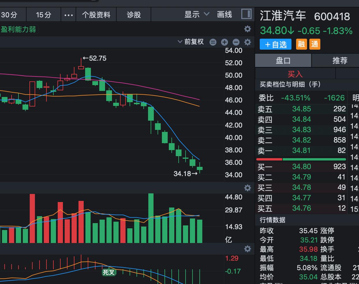Click the equals-sign reset zoom icon
Screen dimensions: 359x284
tap(213, 42)
